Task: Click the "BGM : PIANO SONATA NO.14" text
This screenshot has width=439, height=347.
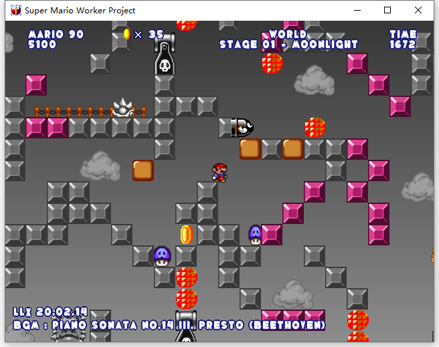Action: pos(94,325)
